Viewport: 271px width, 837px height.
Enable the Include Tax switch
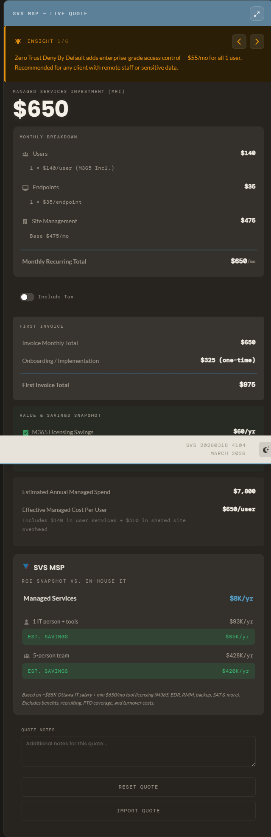[27, 297]
